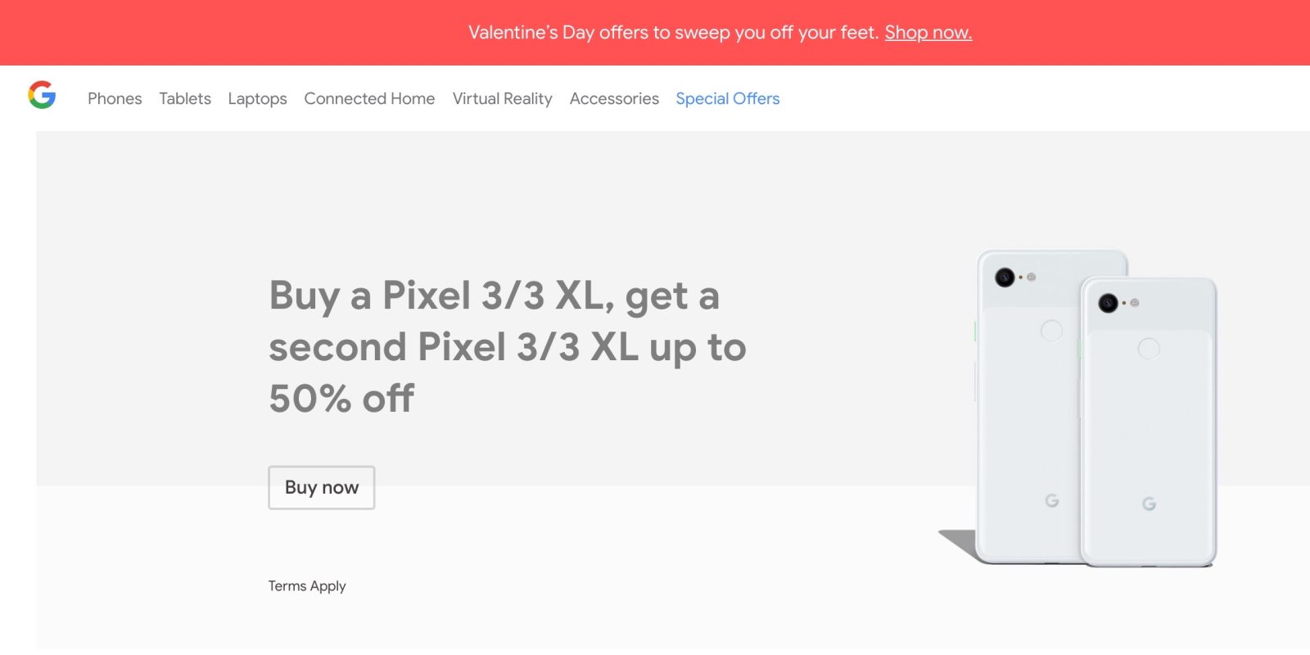Screen dimensions: 1310x655
Task: Click the G logo on the front-right phone
Action: (x=1149, y=504)
